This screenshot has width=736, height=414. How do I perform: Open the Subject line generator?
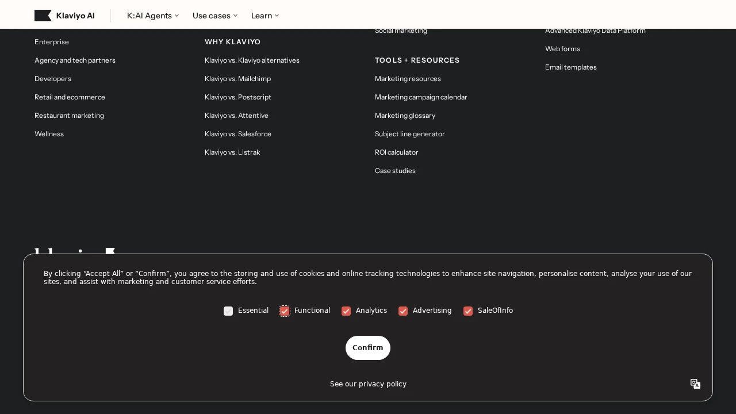click(x=409, y=134)
